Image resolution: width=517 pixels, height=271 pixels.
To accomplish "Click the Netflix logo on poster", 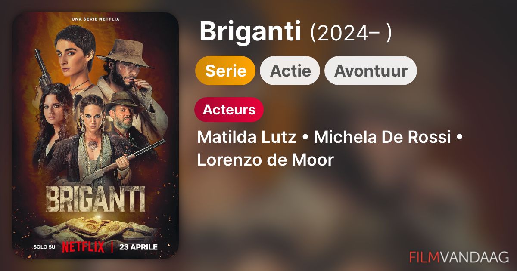I will (x=83, y=247).
